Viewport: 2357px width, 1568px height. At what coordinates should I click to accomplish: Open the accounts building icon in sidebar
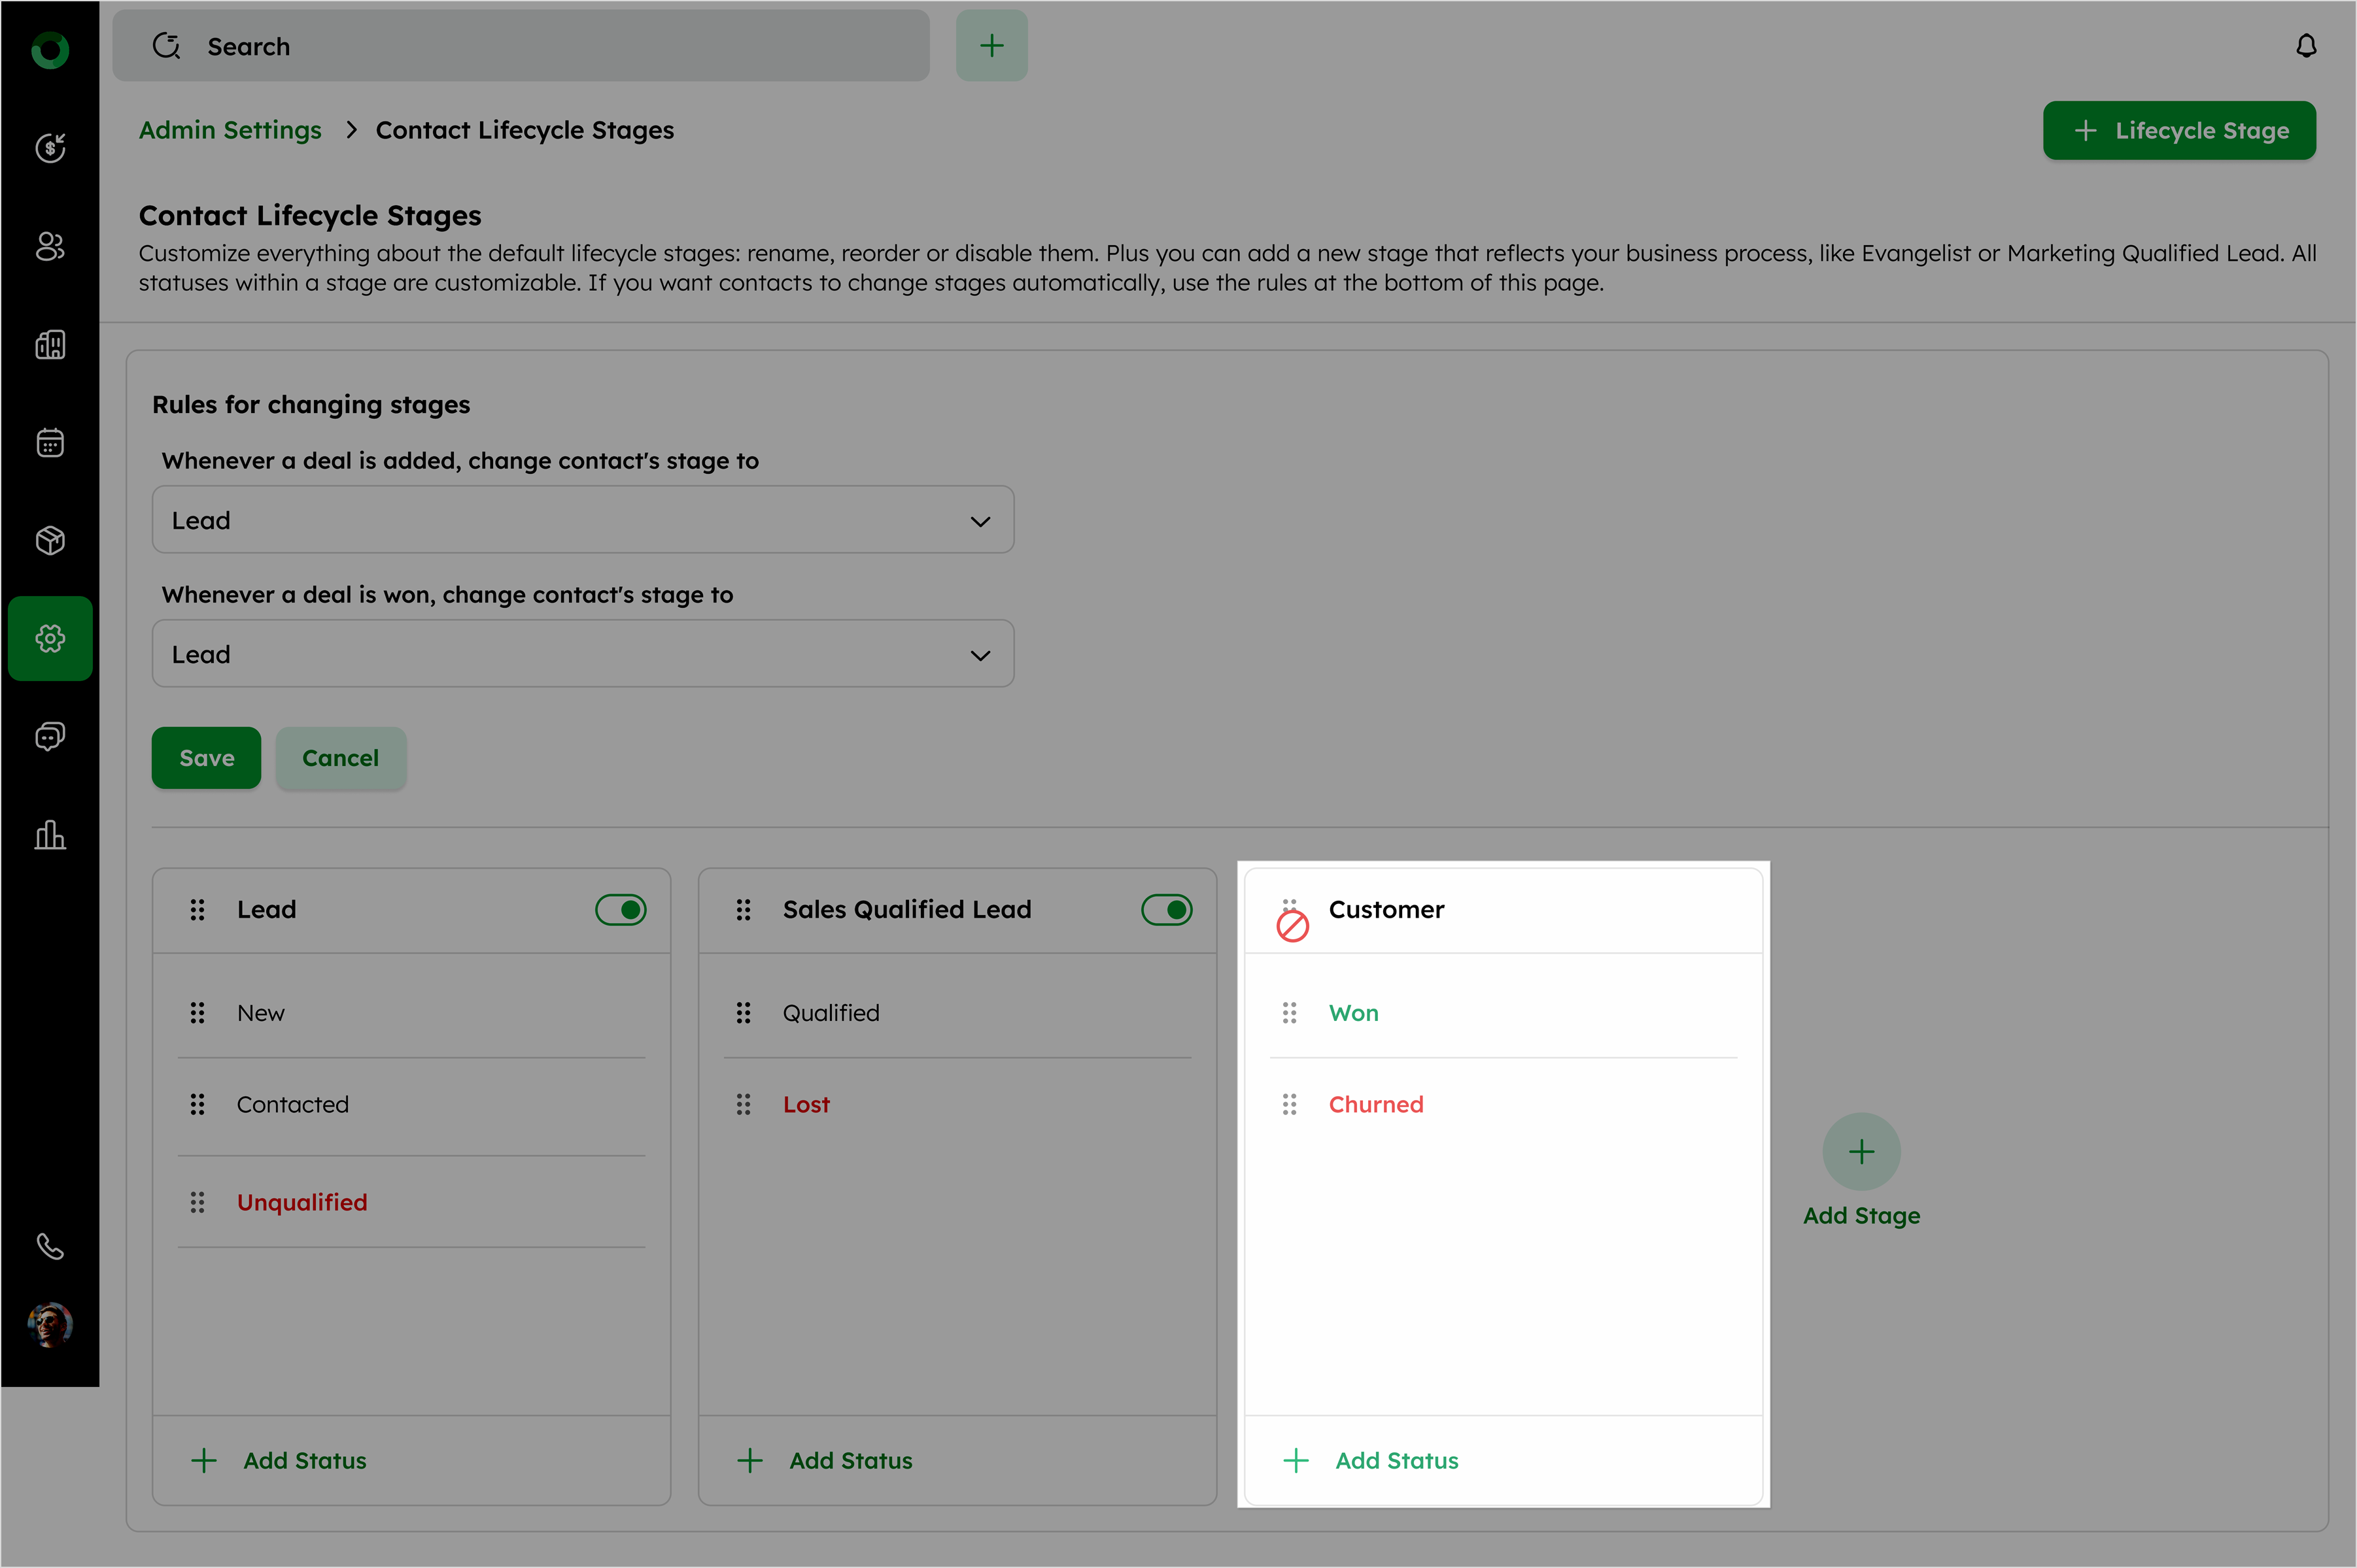50,344
